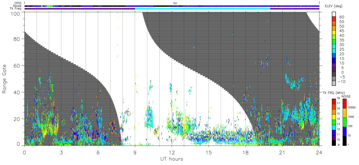The height and width of the screenshot is (165, 359).
Task: Click the x-axis tick label '21'
Action: click(x=282, y=152)
